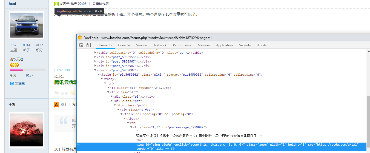Click the first smiley rank icon
This screenshot has width=370, height=153.
click(12, 65)
